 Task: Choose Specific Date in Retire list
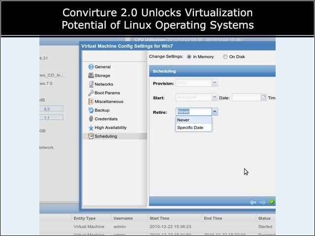(x=193, y=128)
